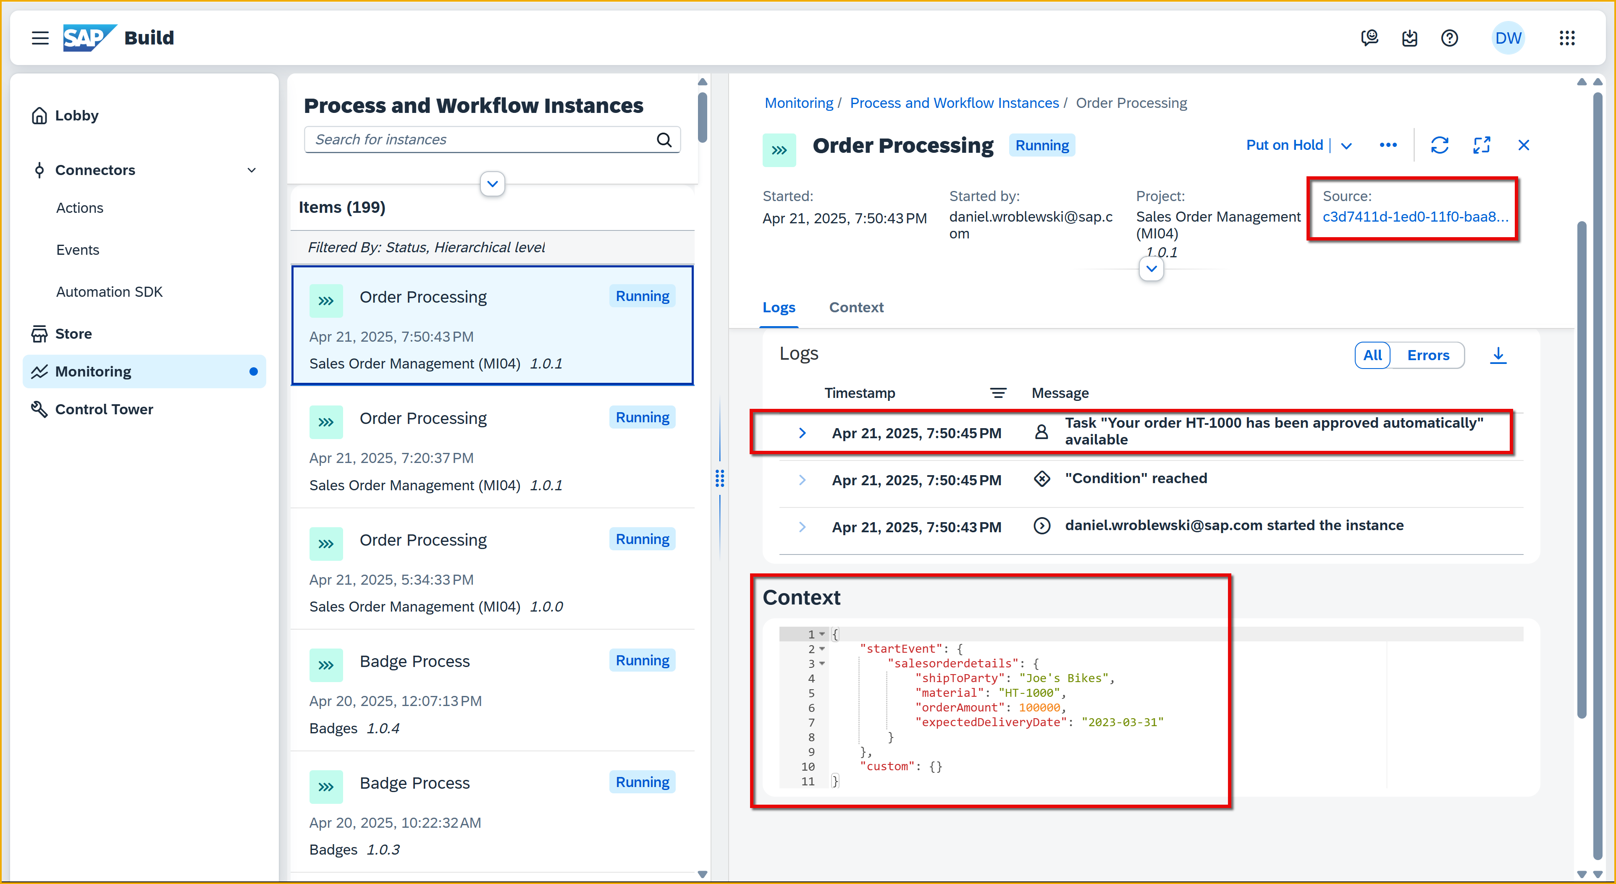The width and height of the screenshot is (1616, 884).
Task: Refresh the Order Processing instance details
Action: 1439,145
